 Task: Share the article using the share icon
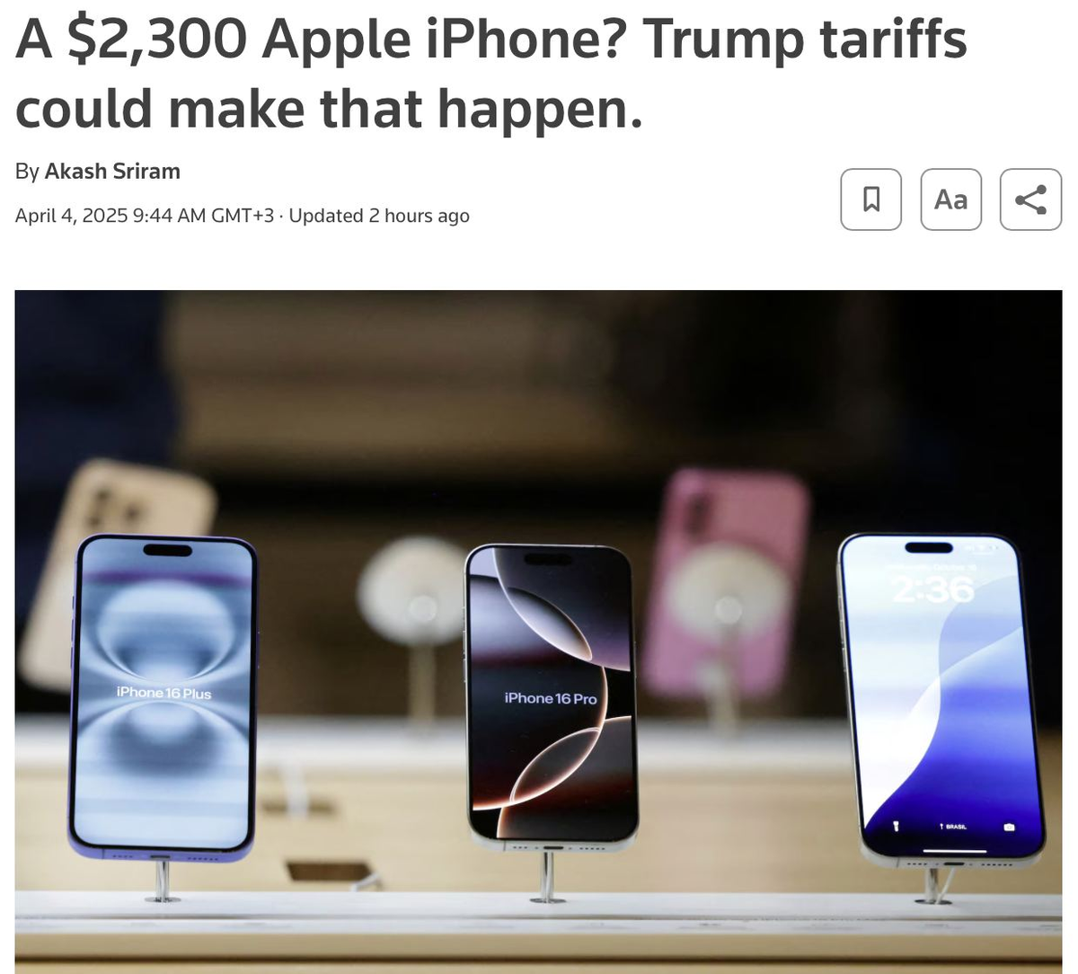[1030, 199]
